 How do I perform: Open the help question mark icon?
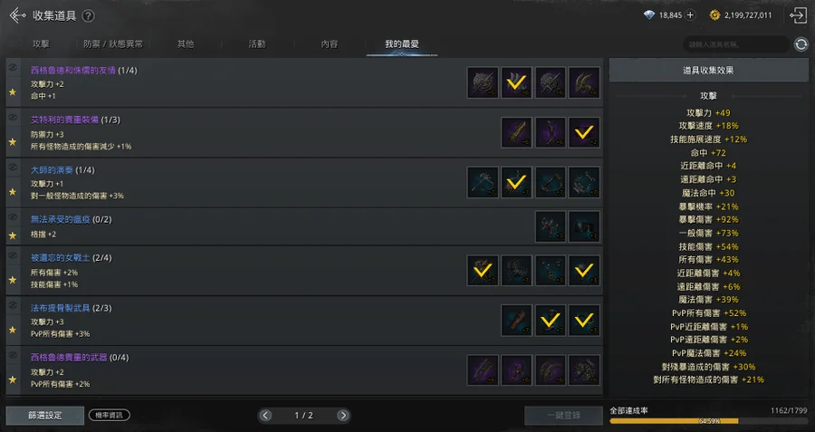click(x=89, y=16)
